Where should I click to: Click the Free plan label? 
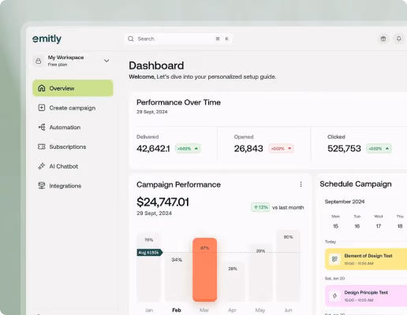(x=58, y=65)
